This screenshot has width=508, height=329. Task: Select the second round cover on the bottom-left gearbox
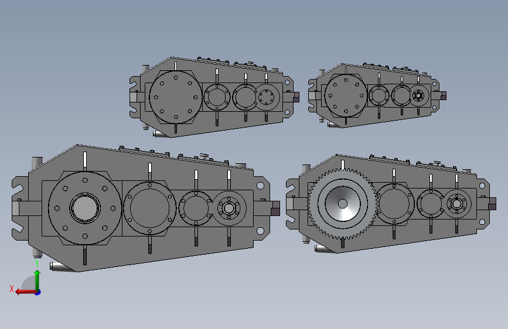[x=149, y=208]
